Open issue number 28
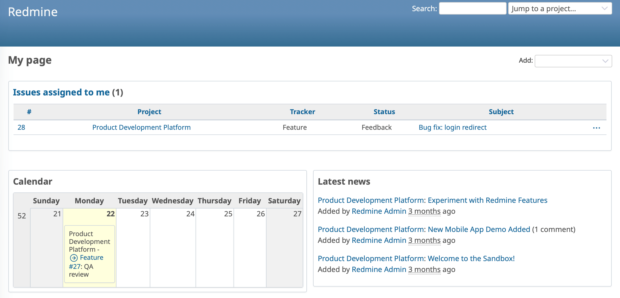This screenshot has width=620, height=298. [21, 127]
